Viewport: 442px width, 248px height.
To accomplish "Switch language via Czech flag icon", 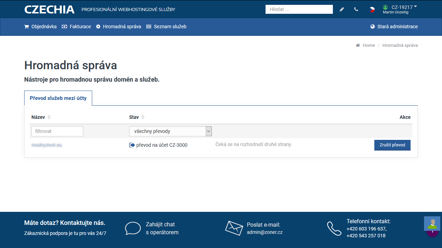I will pos(372,9).
